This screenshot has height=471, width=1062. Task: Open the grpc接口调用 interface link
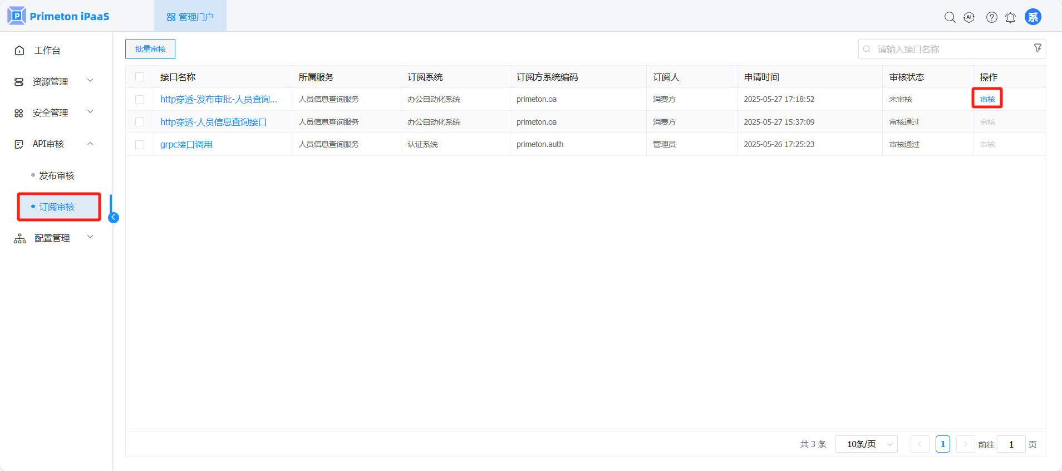(x=186, y=145)
